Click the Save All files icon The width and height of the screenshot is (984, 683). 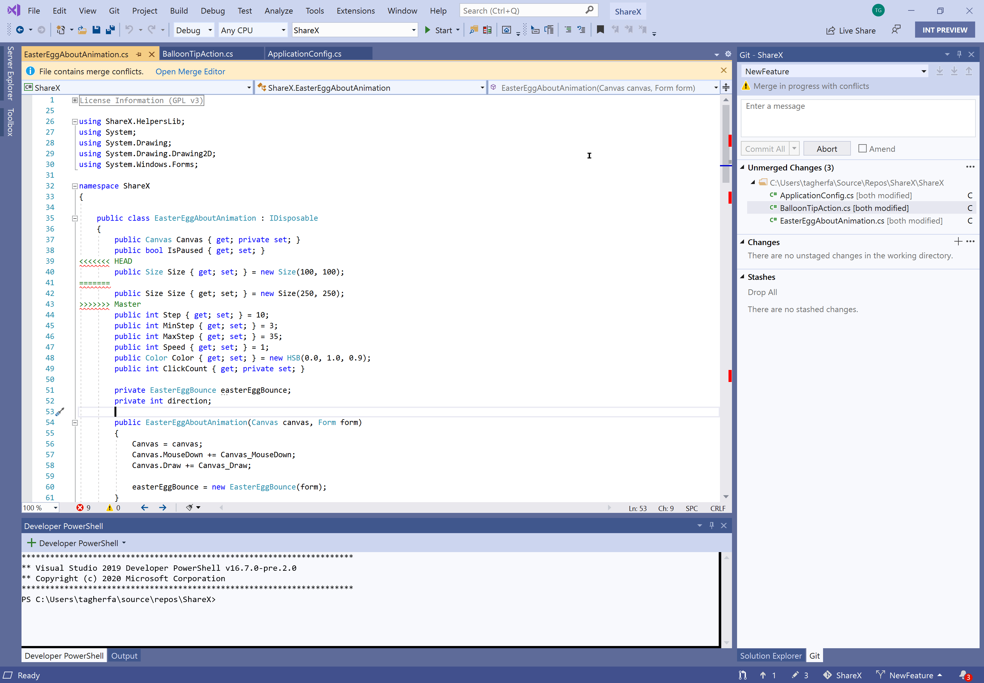pos(110,30)
